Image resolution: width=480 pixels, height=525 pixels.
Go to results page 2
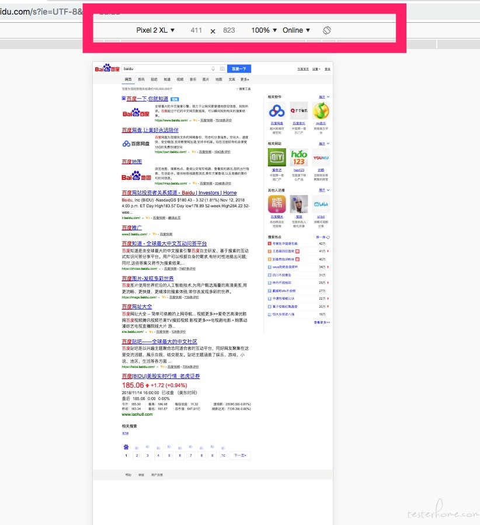(137, 456)
